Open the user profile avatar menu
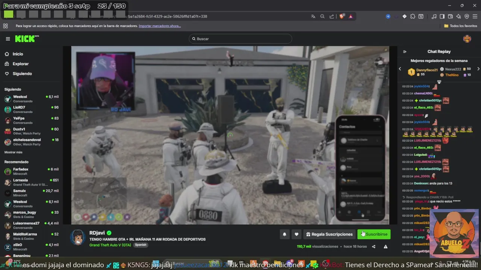 click(x=467, y=39)
